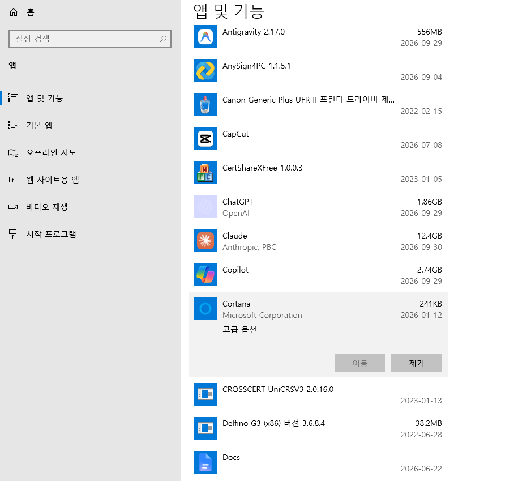Click the 오프라인 지도 map icon
The width and height of the screenshot is (514, 481).
point(13,152)
